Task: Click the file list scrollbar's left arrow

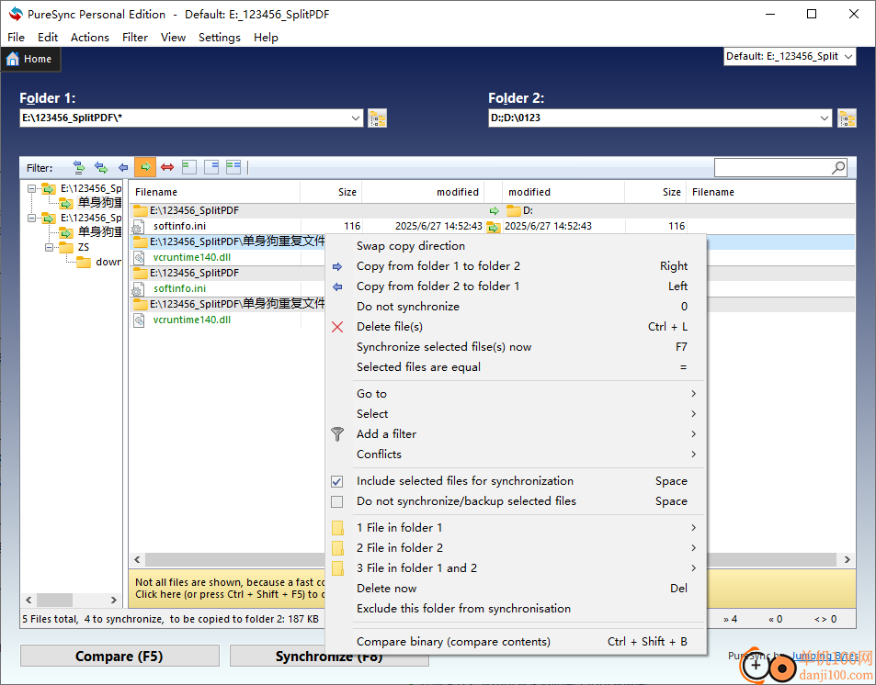Action: [138, 559]
